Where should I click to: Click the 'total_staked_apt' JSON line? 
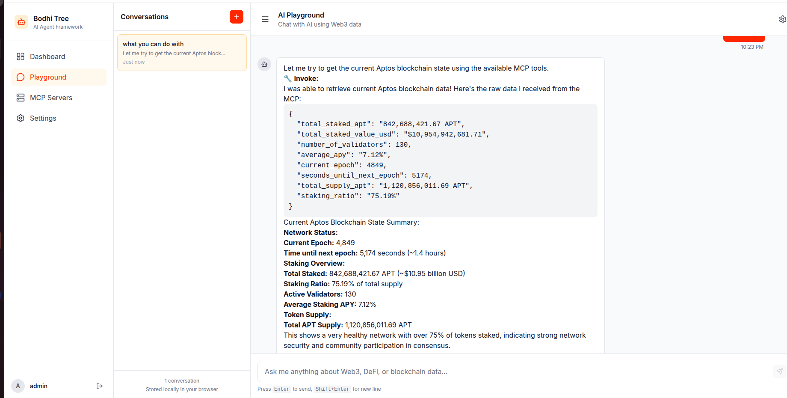pyautogui.click(x=381, y=124)
